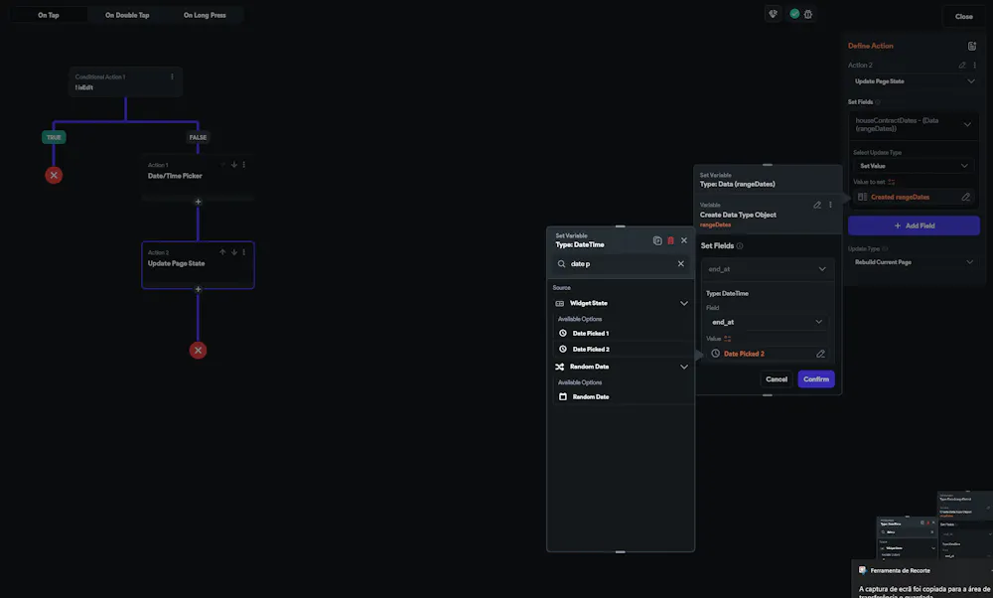Close the Type: DateTime popup
993x598 pixels.
(684, 240)
